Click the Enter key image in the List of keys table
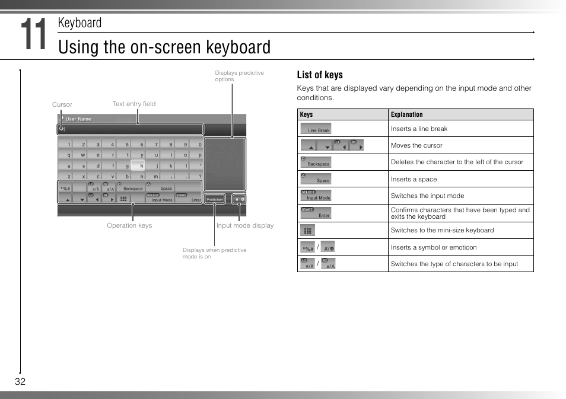 (316, 213)
